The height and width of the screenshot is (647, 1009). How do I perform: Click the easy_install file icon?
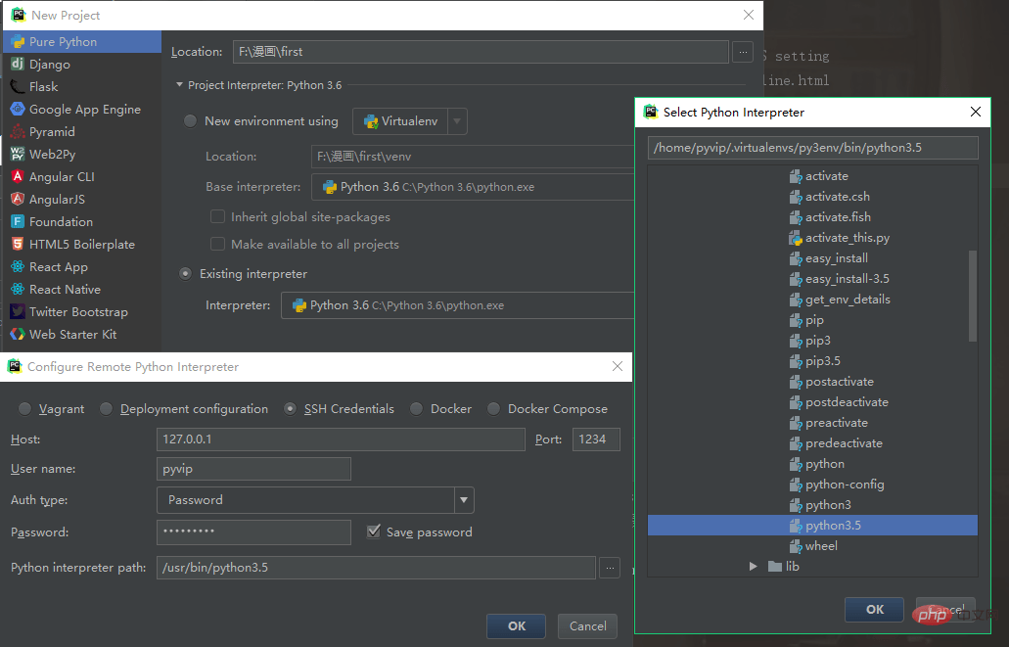click(x=796, y=258)
